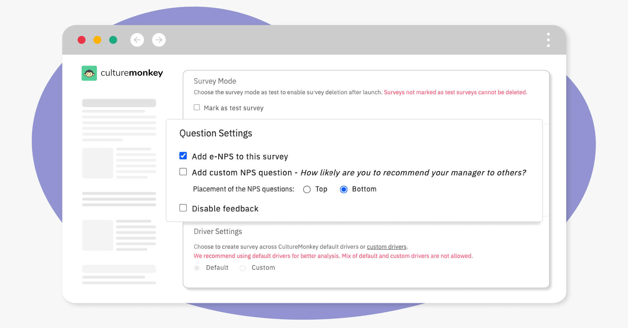Tick the Disable feedback checkbox

point(183,208)
